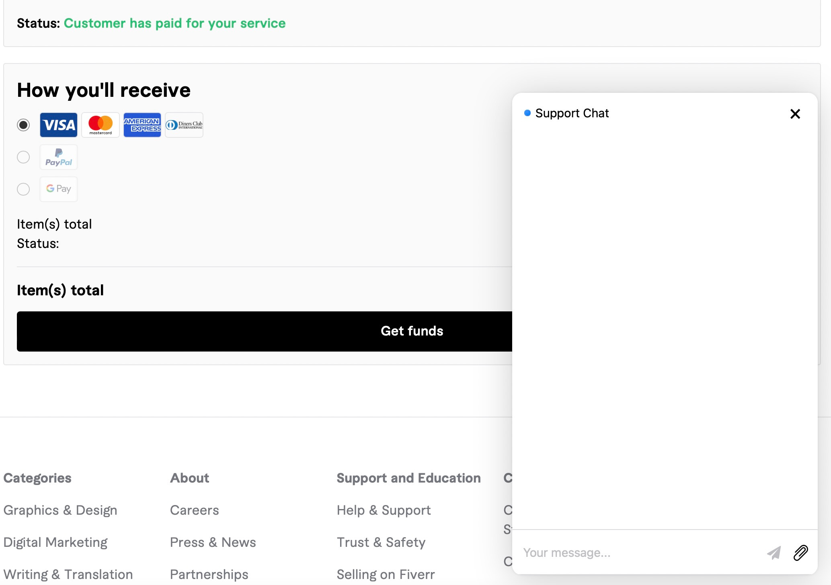
Task: Click the Mastercard logo icon
Action: [x=101, y=125]
